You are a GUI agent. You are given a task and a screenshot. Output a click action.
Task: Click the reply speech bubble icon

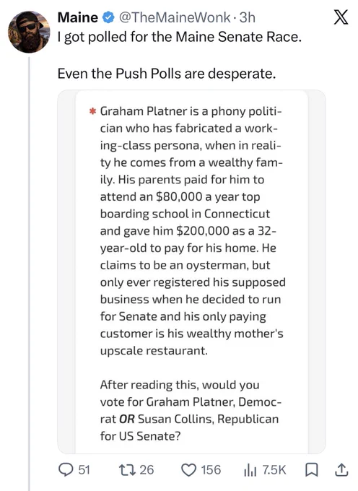(x=66, y=470)
